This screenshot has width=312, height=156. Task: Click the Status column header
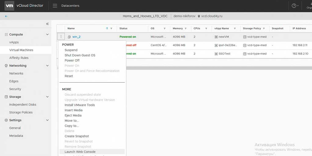[123, 28]
